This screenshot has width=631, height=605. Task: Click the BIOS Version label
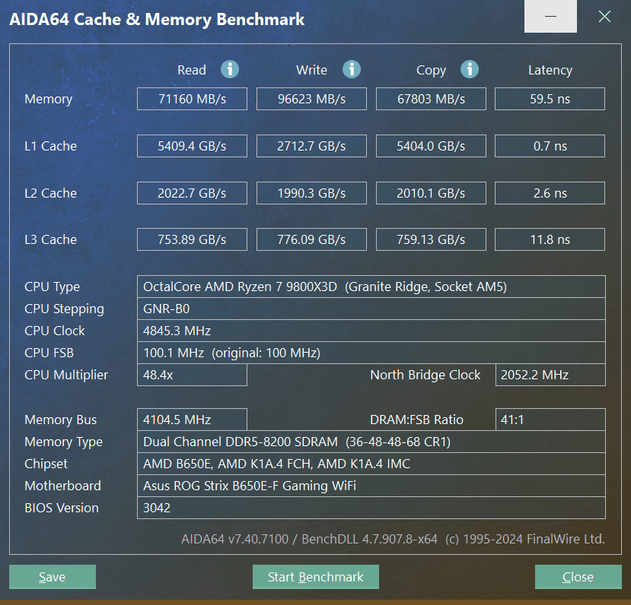(61, 508)
